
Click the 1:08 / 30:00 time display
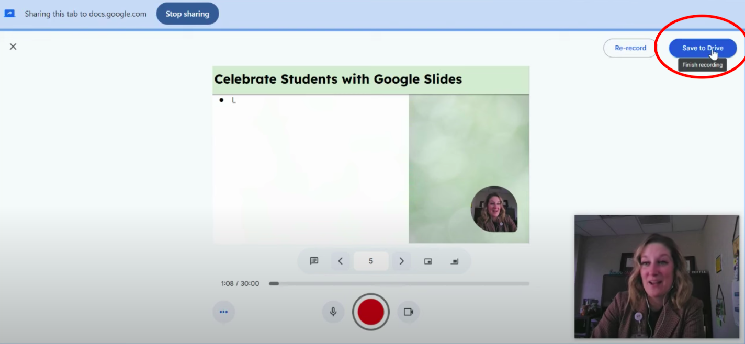coord(240,283)
